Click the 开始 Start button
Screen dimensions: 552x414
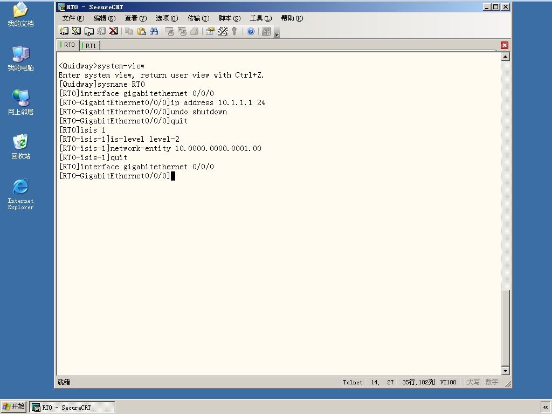tap(13, 407)
